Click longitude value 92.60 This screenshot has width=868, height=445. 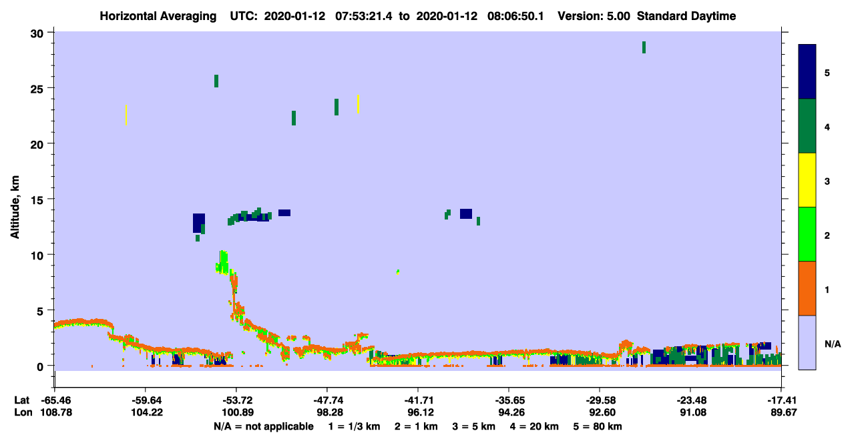(600, 412)
